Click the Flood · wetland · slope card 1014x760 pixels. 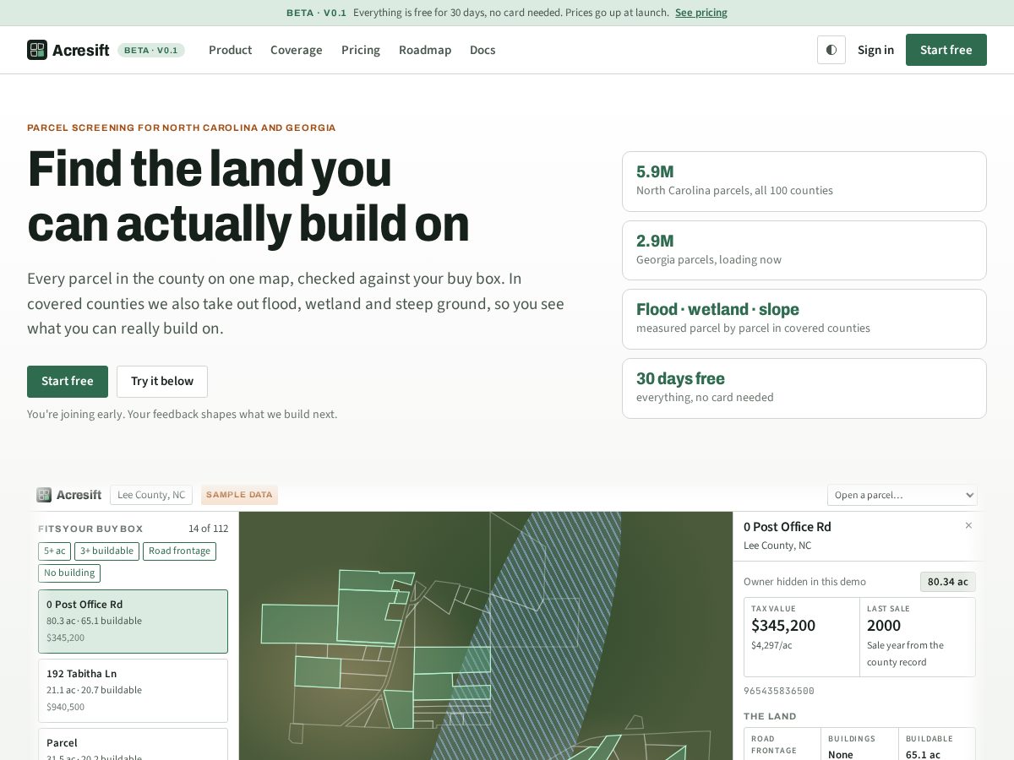[804, 319]
